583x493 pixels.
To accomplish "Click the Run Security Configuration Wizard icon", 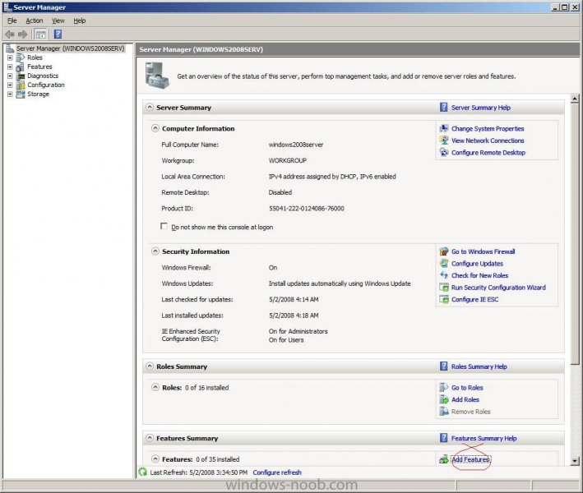I will pyautogui.click(x=444, y=288).
